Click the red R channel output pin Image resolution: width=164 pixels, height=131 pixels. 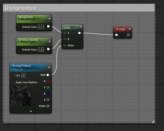(x=48, y=81)
